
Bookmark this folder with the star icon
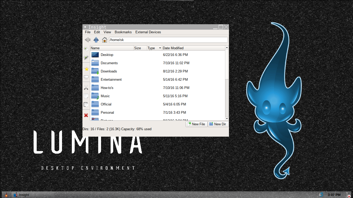point(86,69)
